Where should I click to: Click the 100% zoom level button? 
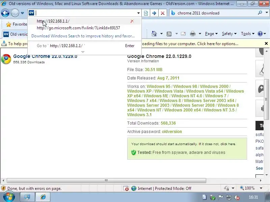(x=247, y=188)
